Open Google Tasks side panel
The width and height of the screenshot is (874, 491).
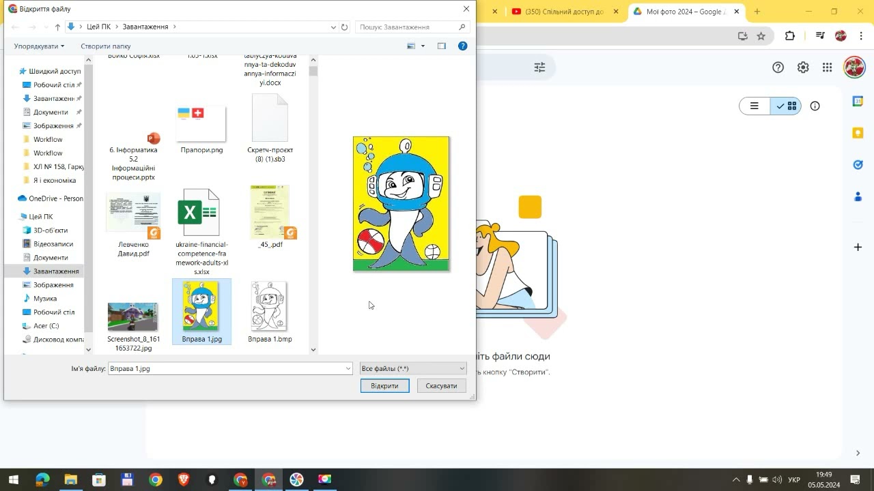click(x=858, y=164)
